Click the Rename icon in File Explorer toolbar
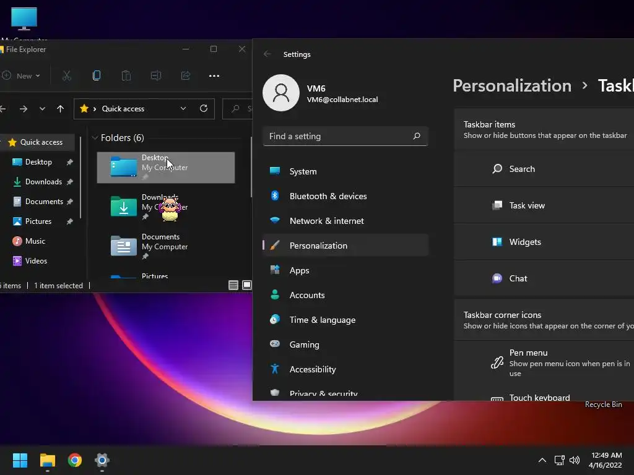This screenshot has width=634, height=475. click(x=155, y=75)
